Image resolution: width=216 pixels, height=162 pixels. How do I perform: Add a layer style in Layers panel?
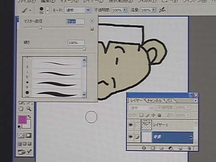144,148
